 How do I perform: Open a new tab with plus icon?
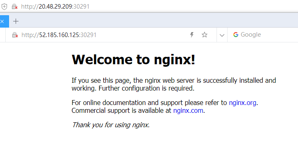16,21
